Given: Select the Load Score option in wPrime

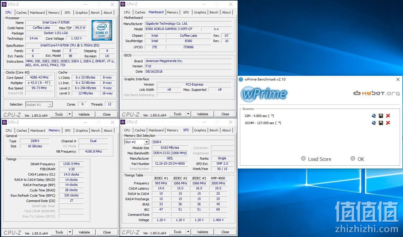Looking at the screenshot, I should click(304, 159).
